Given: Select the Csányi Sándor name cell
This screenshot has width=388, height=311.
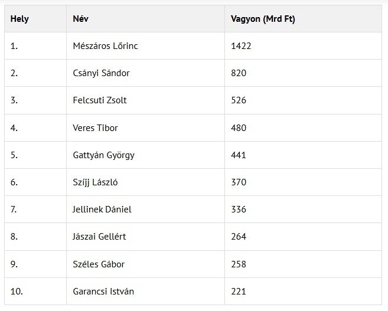Looking at the screenshot, I should point(100,73).
